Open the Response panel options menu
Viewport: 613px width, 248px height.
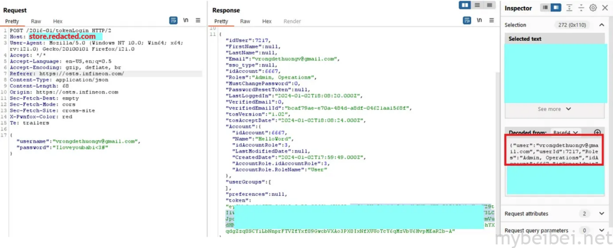pyautogui.click(x=490, y=21)
